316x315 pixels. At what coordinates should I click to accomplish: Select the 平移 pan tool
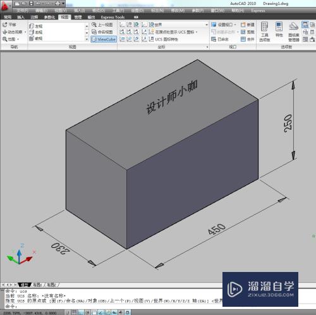tap(9, 25)
